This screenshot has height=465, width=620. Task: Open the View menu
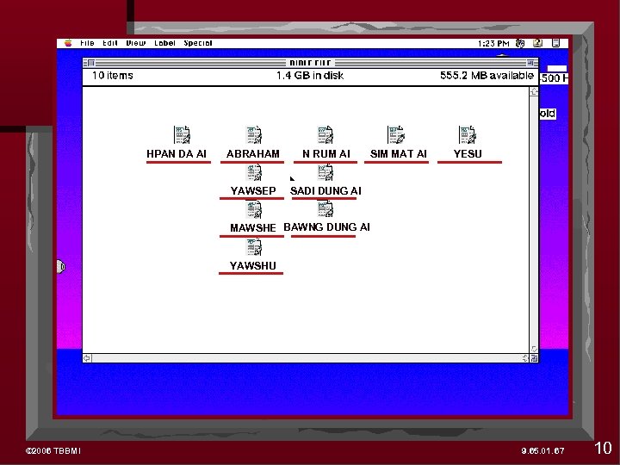tap(136, 43)
